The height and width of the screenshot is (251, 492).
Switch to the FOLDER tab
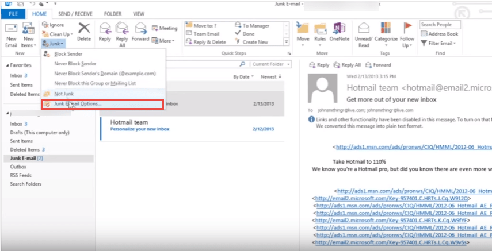(113, 14)
